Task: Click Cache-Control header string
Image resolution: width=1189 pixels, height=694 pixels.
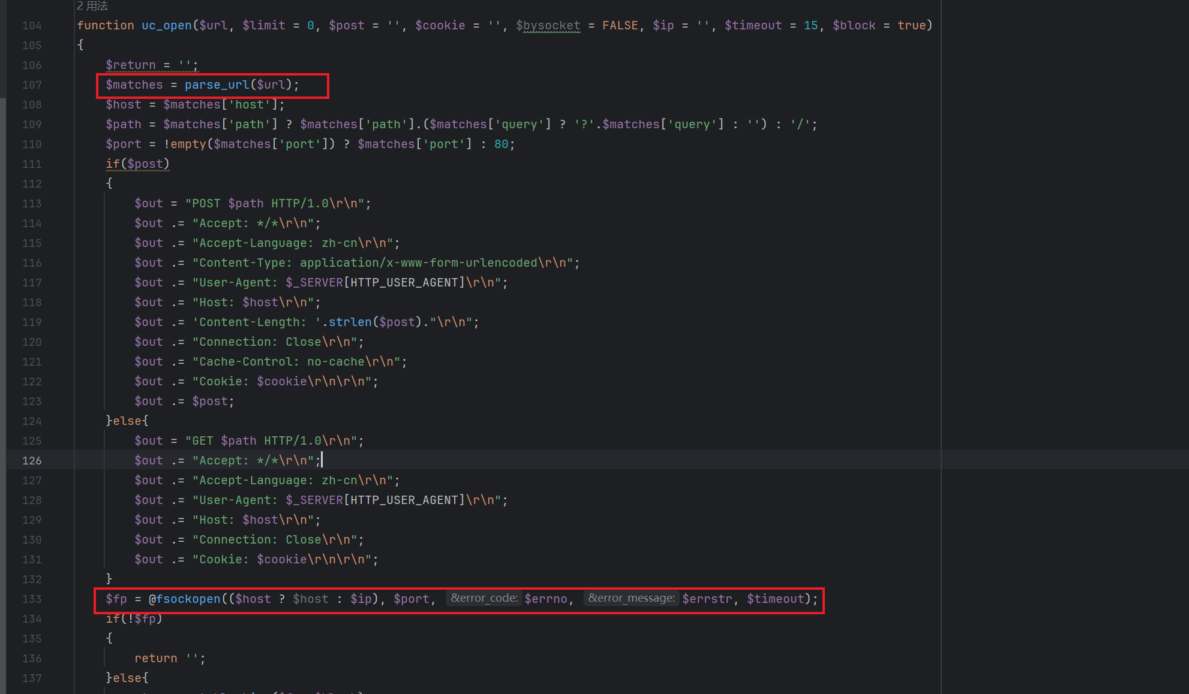Action: click(296, 361)
